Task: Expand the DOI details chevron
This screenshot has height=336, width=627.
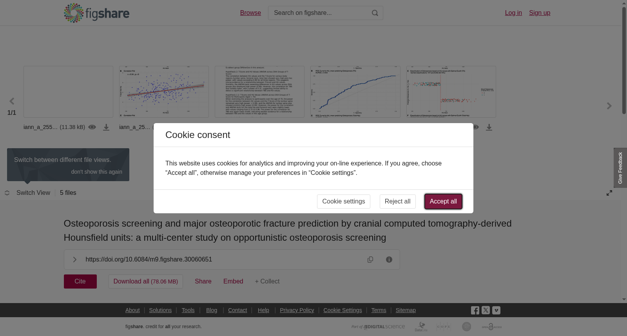Action: coord(75,260)
